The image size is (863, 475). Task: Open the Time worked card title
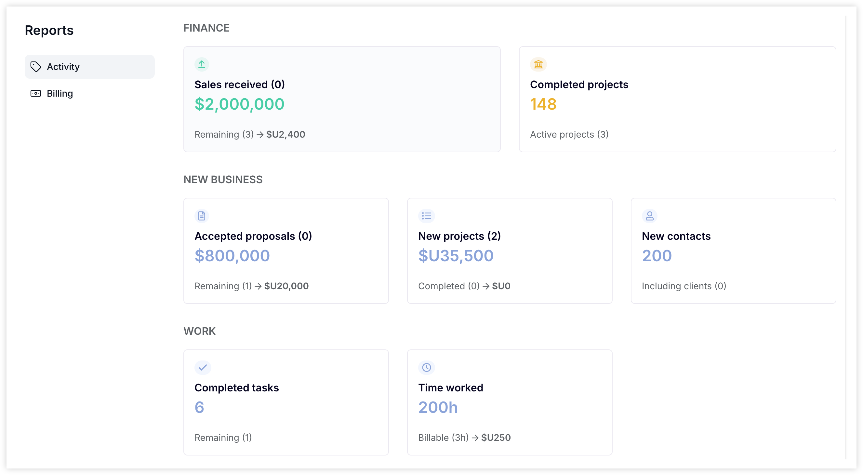451,387
